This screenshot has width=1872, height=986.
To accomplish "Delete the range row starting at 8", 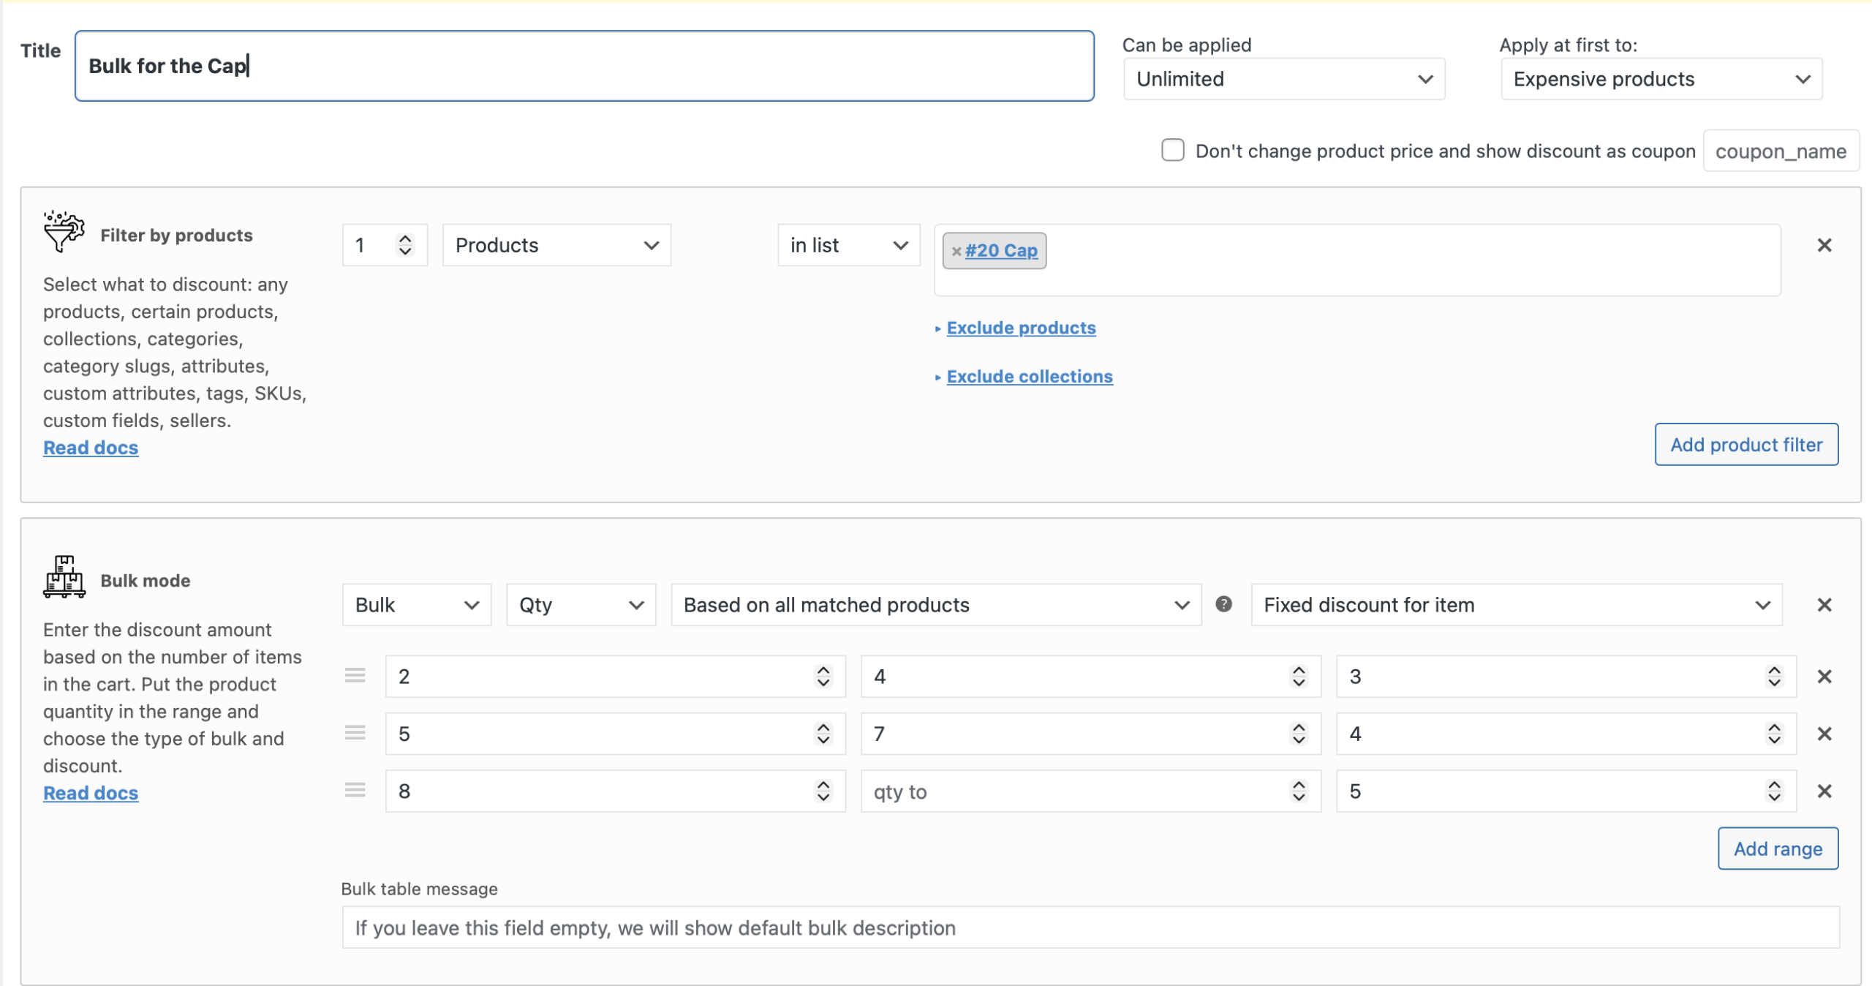I will point(1824,791).
